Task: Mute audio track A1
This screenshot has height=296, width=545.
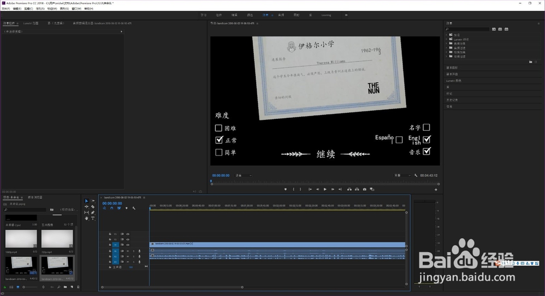Action: pos(128,251)
